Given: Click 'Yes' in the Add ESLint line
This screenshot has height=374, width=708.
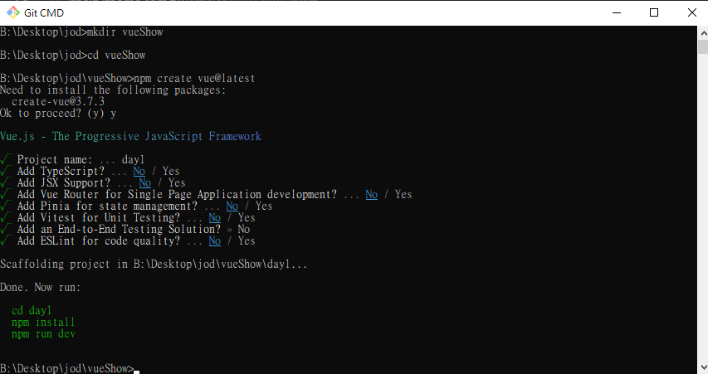Looking at the screenshot, I should click(x=247, y=241).
